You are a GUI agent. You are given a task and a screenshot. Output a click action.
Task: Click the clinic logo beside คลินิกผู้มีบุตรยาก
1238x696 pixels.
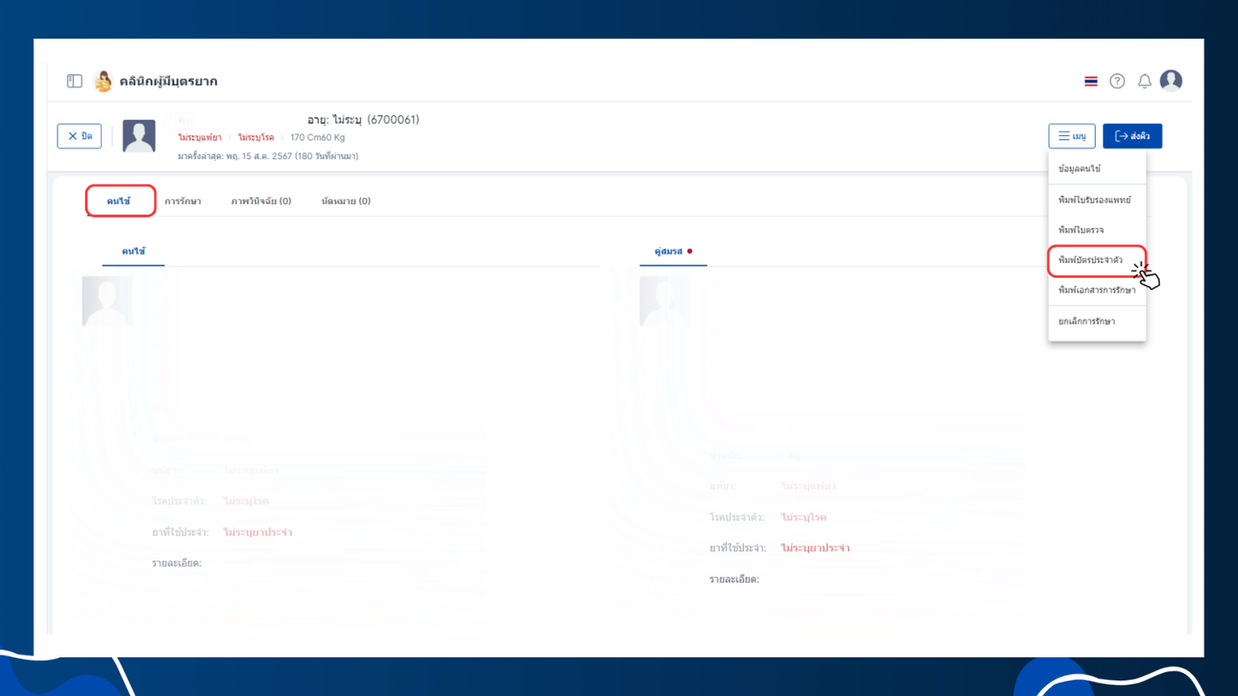[103, 81]
